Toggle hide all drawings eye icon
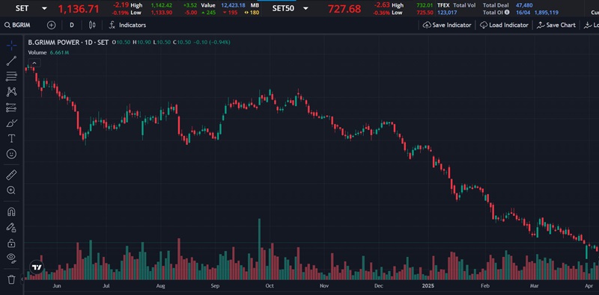This screenshot has height=295, width=599. pos(11,258)
